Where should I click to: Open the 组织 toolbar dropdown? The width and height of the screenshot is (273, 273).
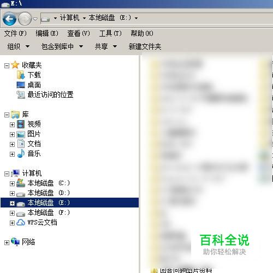coord(19,46)
